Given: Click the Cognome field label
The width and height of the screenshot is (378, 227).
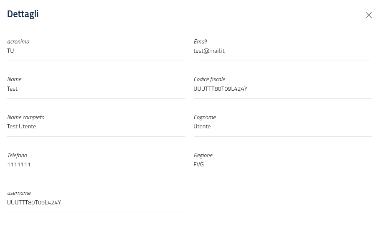Looking at the screenshot, I should click(205, 117).
